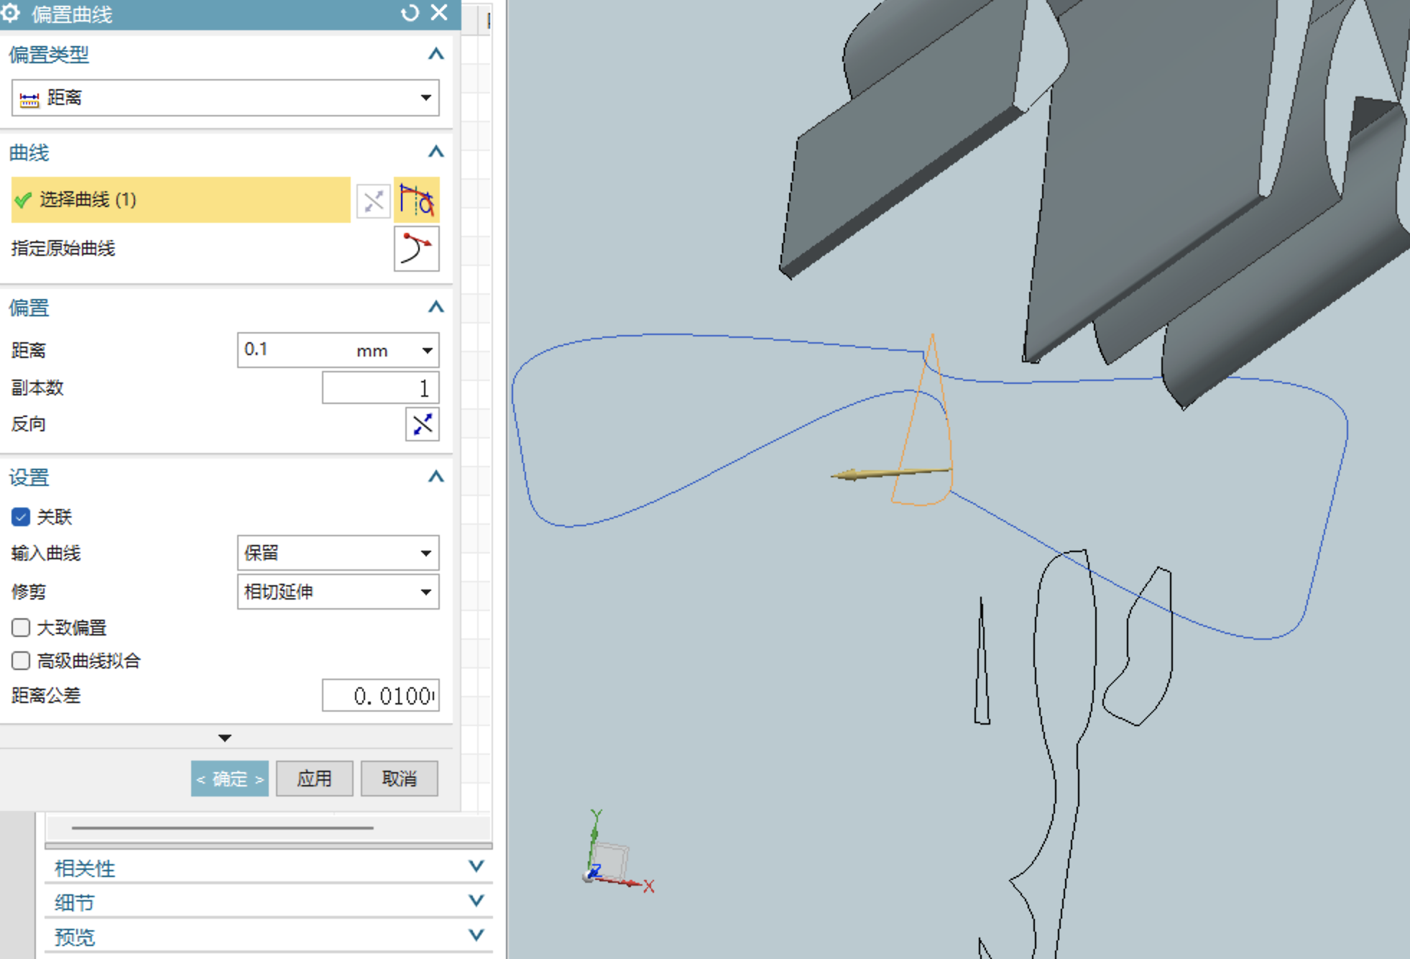Click the 应用 button
The height and width of the screenshot is (959, 1410).
[314, 779]
